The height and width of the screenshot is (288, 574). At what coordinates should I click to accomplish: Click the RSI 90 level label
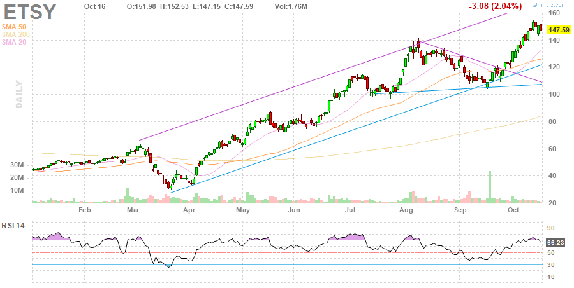point(551,228)
